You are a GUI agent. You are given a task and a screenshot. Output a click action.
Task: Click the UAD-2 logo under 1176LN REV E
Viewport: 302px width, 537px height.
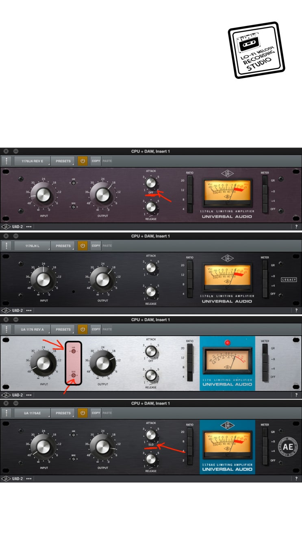click(12, 226)
